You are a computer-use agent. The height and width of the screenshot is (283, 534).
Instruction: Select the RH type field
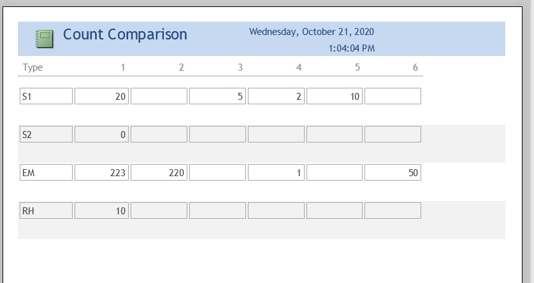point(46,211)
